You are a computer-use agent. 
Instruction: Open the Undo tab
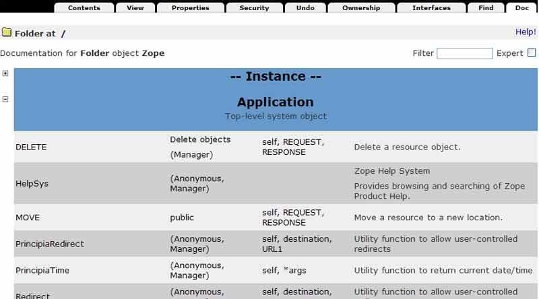pyautogui.click(x=305, y=8)
